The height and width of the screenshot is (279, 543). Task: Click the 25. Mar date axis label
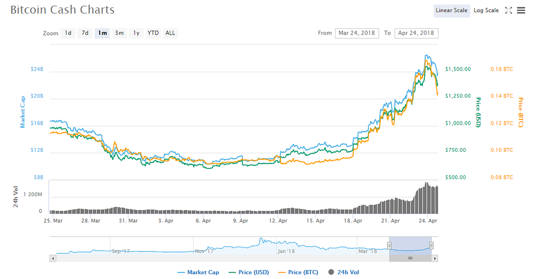pyautogui.click(x=54, y=221)
